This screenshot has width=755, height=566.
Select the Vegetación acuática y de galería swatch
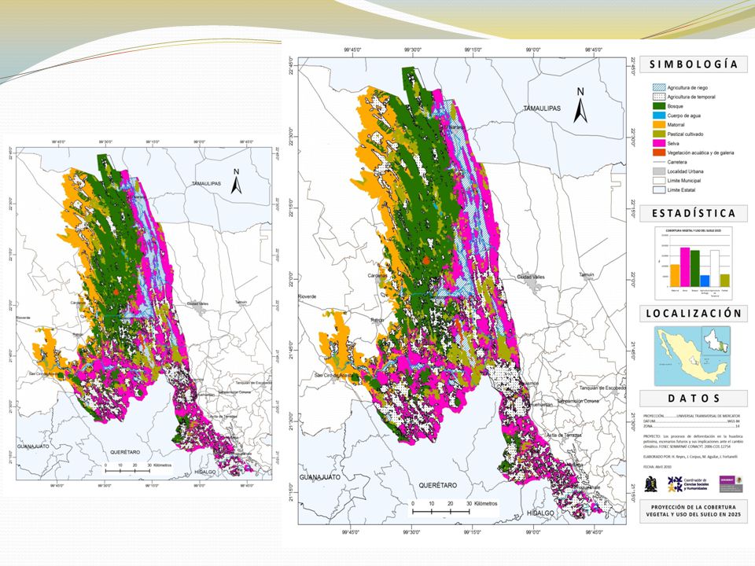pyautogui.click(x=659, y=153)
